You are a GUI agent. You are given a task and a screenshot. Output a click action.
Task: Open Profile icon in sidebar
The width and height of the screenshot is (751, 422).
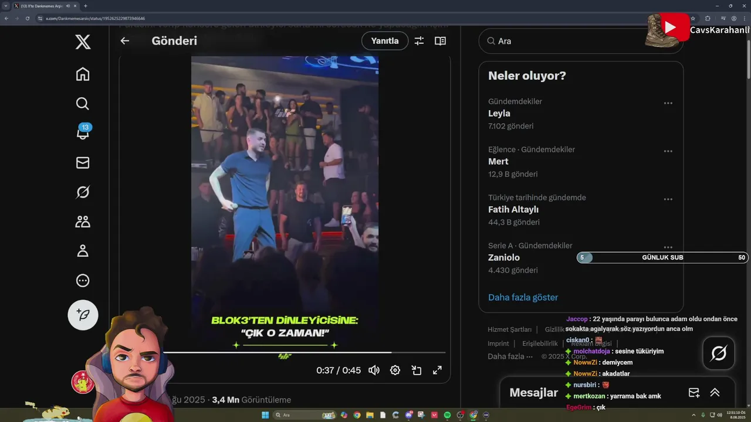click(x=83, y=251)
